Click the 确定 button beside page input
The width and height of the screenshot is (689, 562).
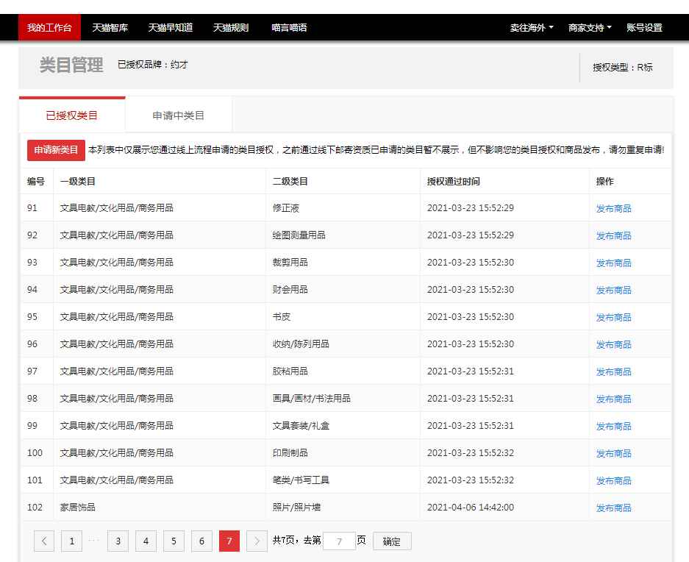coord(392,541)
